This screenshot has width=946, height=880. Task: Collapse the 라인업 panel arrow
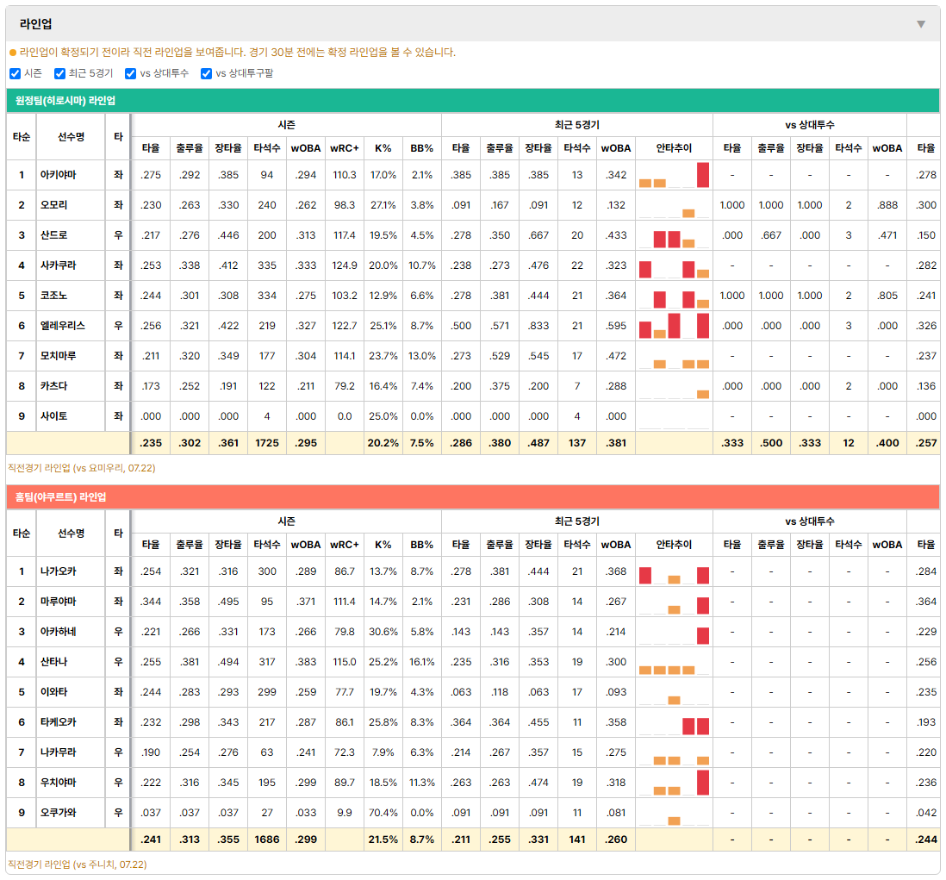point(921,24)
